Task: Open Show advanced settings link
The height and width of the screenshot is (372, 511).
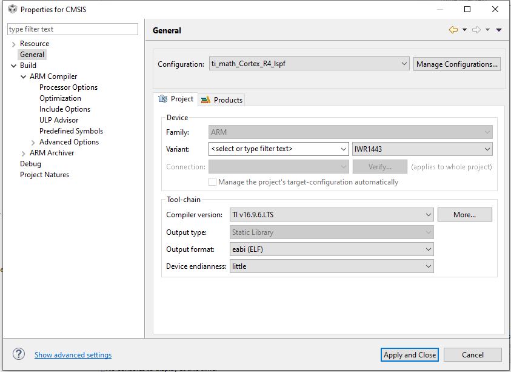Action: pos(73,355)
